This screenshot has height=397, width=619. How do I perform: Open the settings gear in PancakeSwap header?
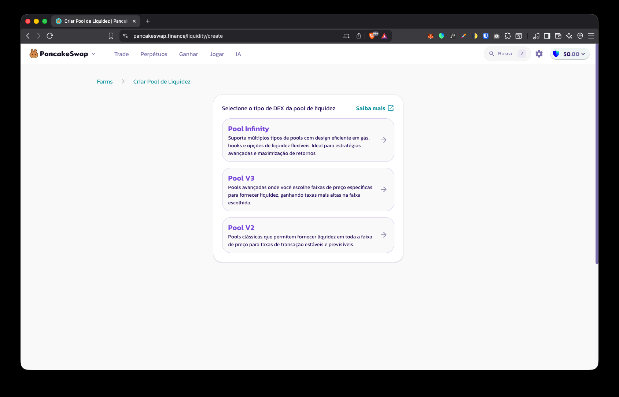point(539,54)
